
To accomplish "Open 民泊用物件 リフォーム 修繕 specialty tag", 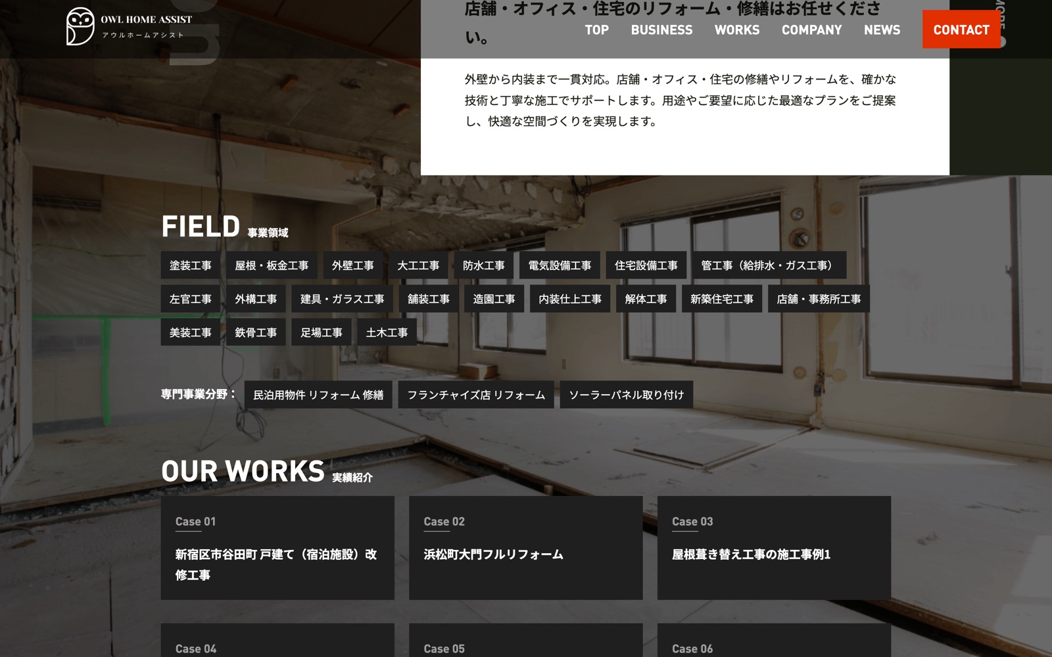I will [318, 395].
